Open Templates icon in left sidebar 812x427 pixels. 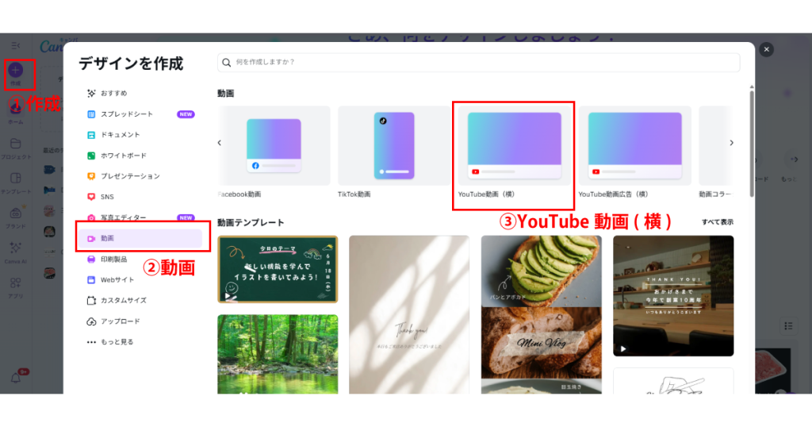(16, 179)
